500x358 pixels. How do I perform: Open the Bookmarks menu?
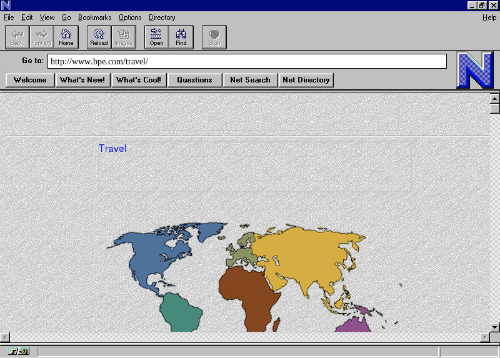point(94,17)
